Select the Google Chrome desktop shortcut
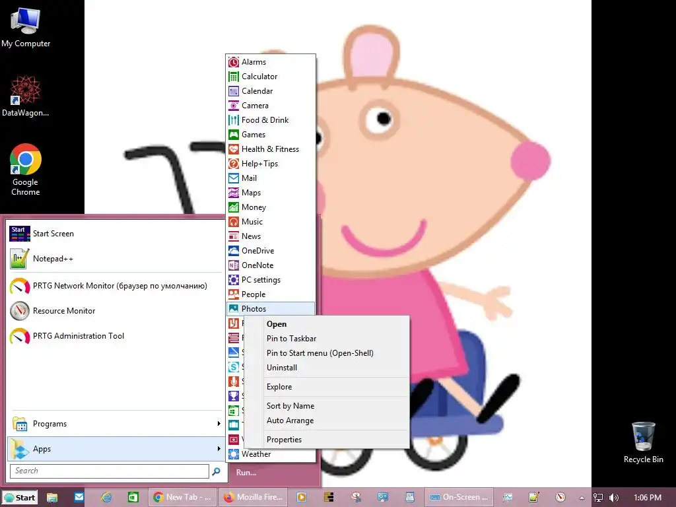 (x=26, y=170)
